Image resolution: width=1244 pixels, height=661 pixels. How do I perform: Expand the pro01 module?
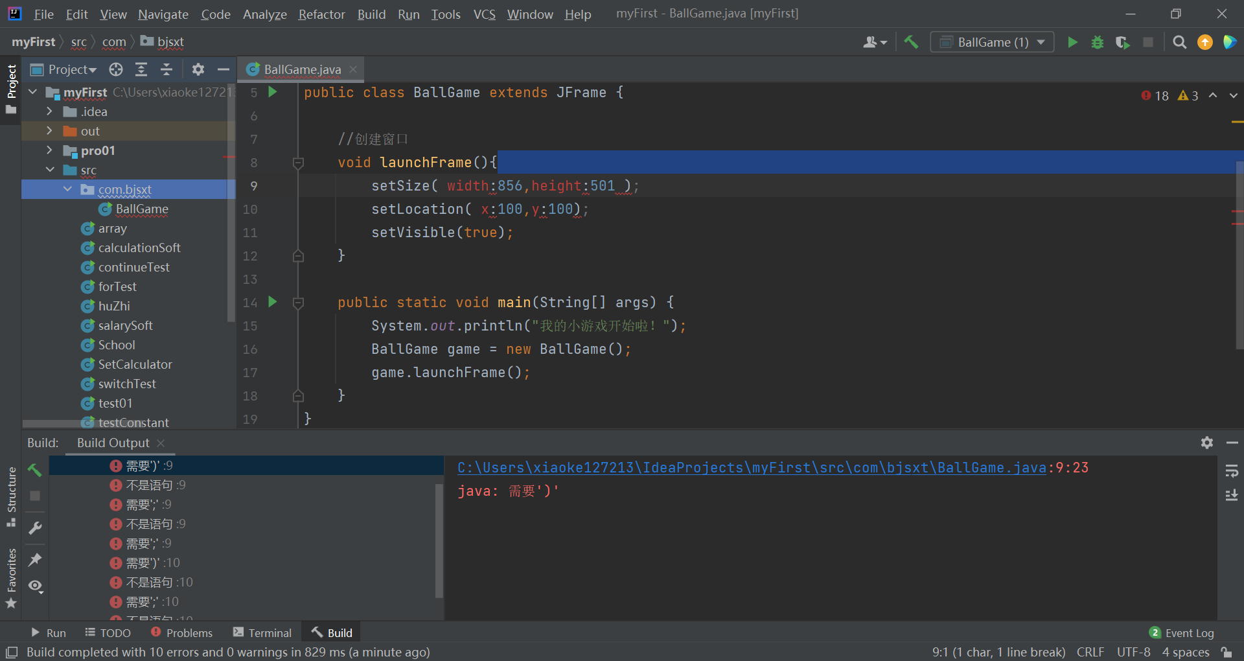49,150
